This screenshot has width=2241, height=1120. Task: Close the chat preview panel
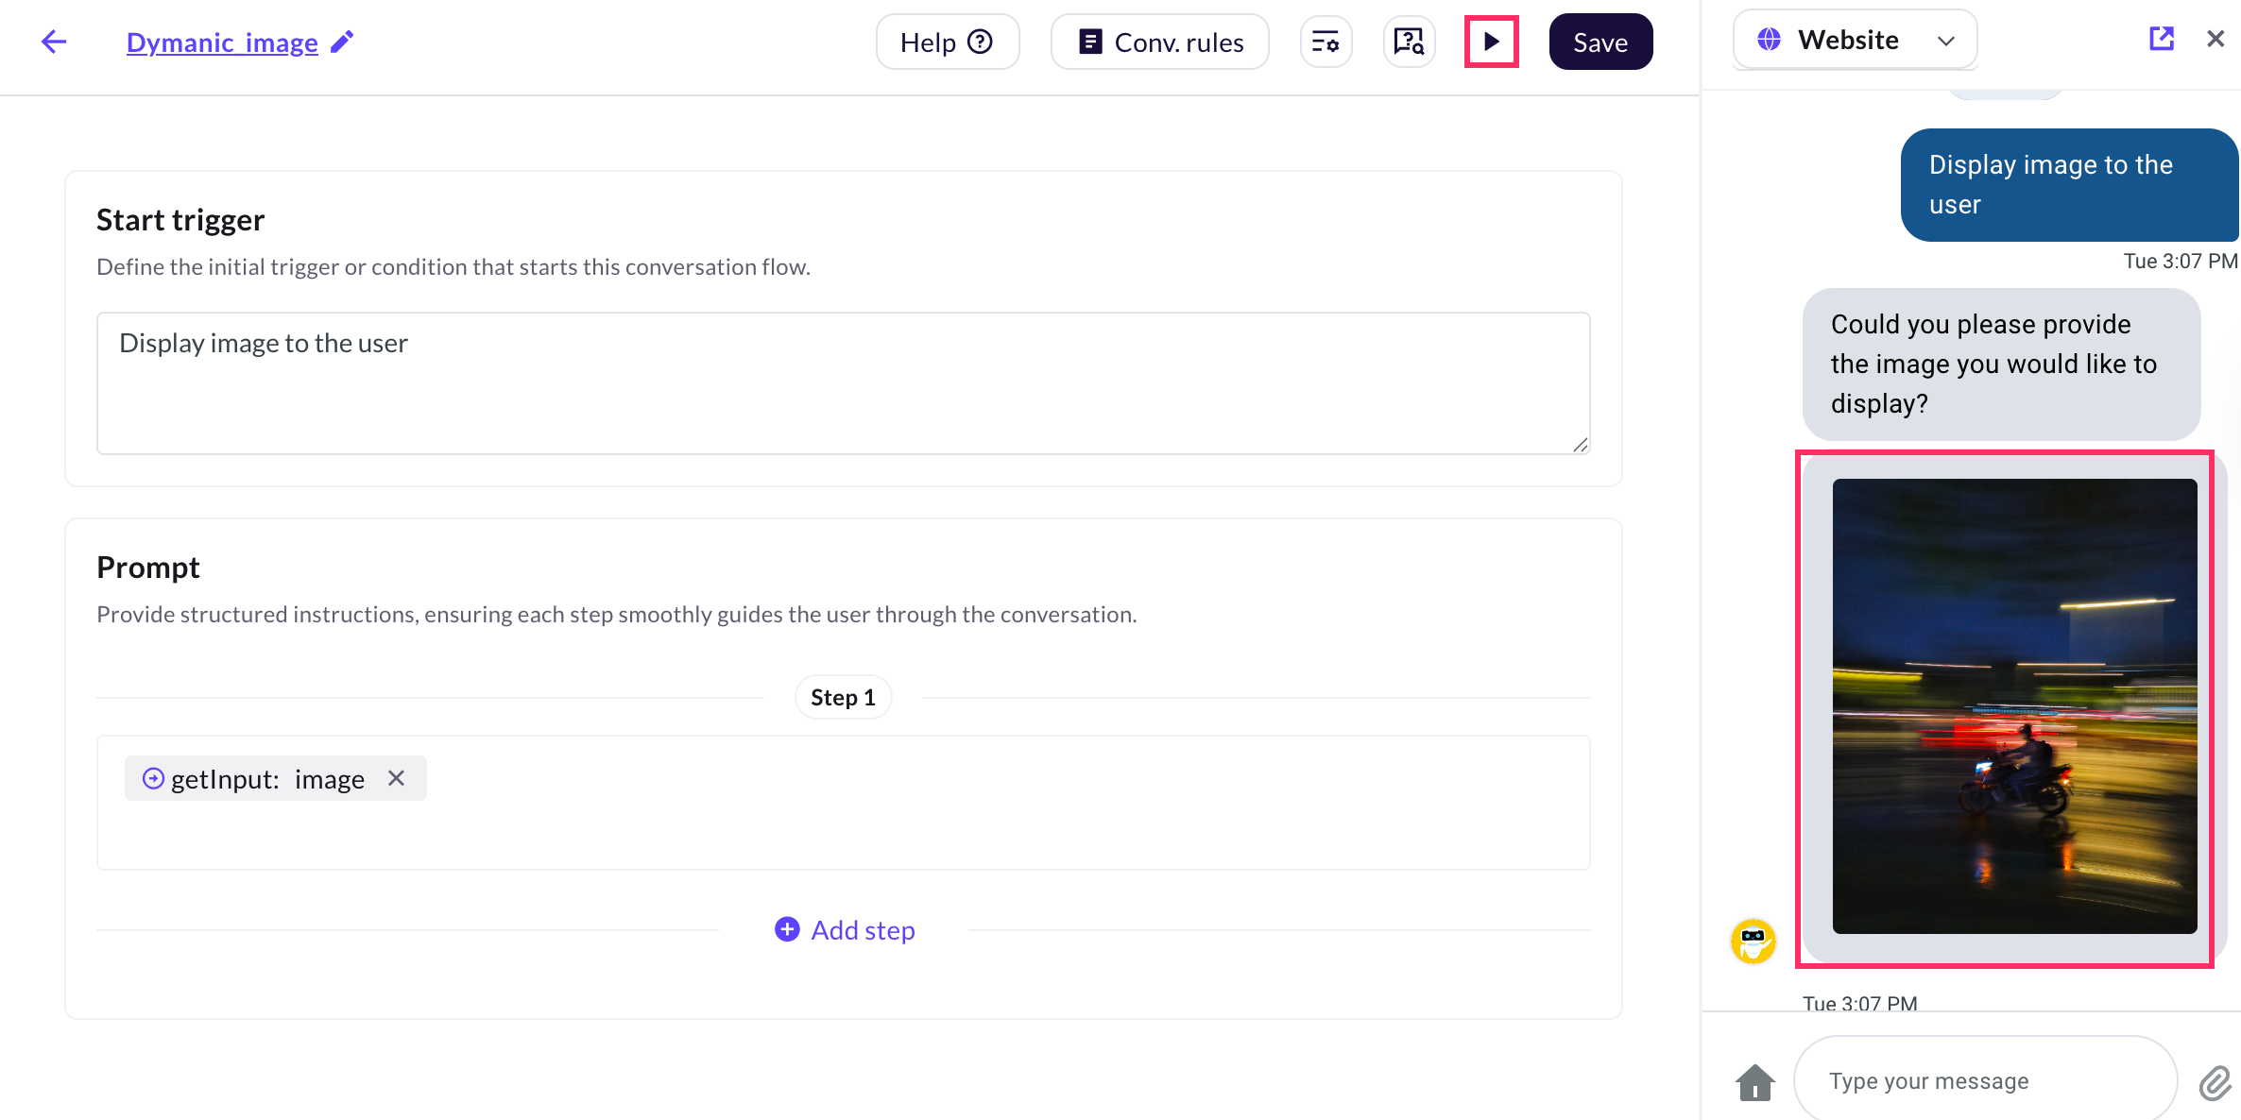pos(2215,39)
